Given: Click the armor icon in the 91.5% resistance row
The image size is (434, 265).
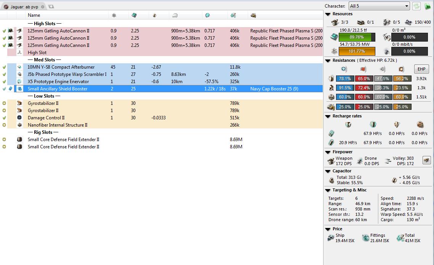Looking at the screenshot, I should pos(331,88).
